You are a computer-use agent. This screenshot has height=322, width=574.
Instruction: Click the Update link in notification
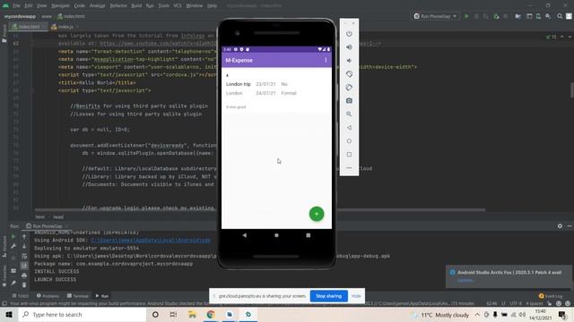pyautogui.click(x=465, y=280)
